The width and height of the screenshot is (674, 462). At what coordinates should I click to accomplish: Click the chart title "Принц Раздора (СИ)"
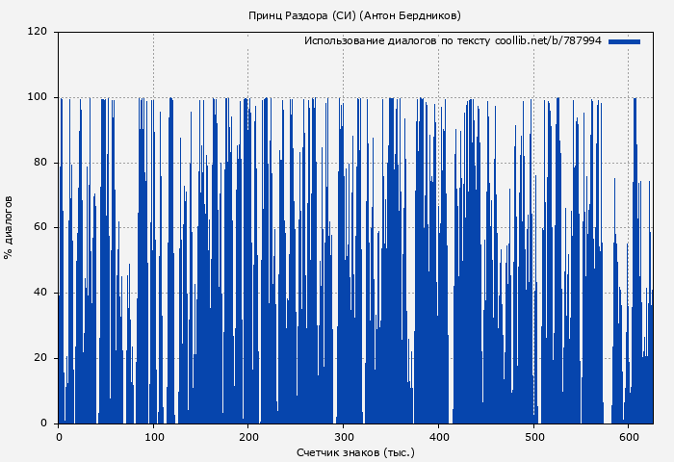click(x=301, y=15)
